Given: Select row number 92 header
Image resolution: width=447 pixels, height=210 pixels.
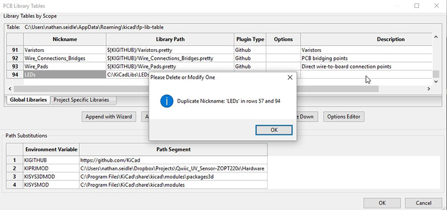Looking at the screenshot, I should 15,58.
